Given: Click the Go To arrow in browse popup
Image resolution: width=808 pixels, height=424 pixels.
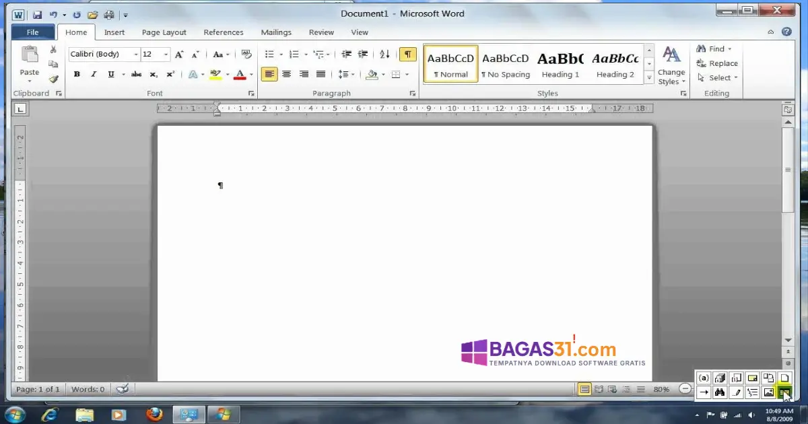Looking at the screenshot, I should point(704,392).
